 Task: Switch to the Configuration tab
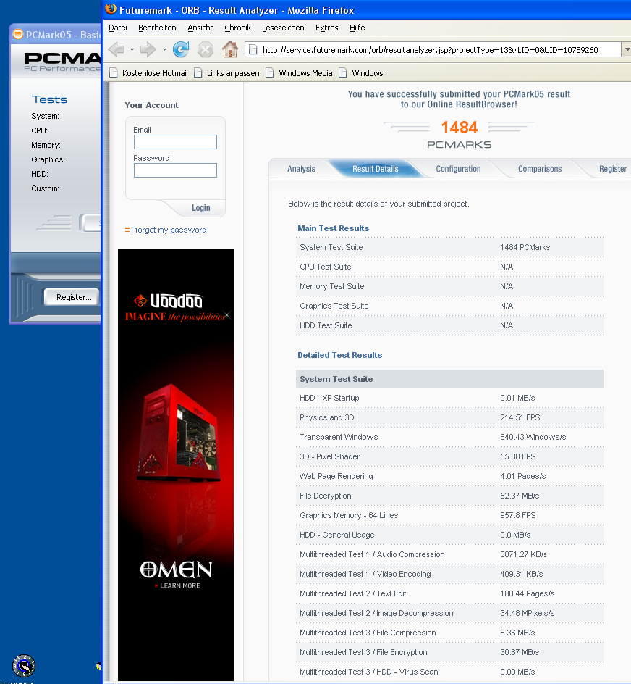[x=458, y=169]
